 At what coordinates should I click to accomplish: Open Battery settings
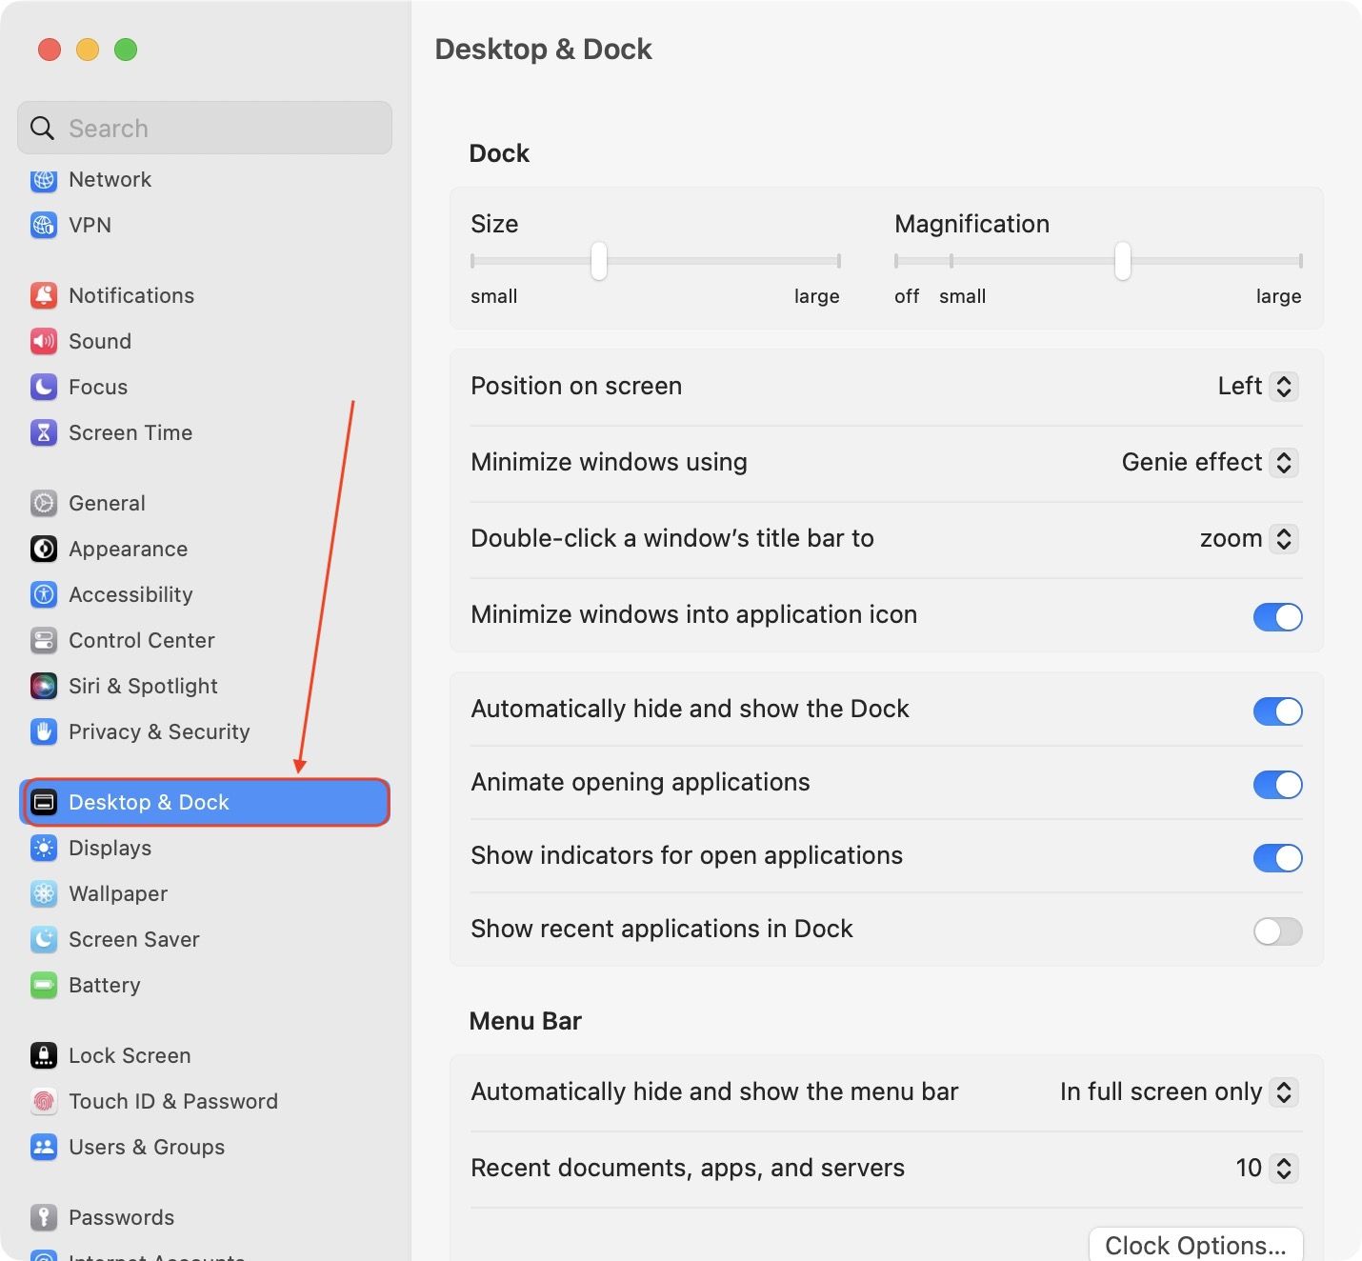coord(105,985)
